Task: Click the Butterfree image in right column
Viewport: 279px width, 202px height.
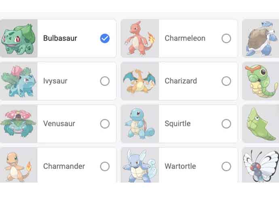Action: click(x=261, y=166)
